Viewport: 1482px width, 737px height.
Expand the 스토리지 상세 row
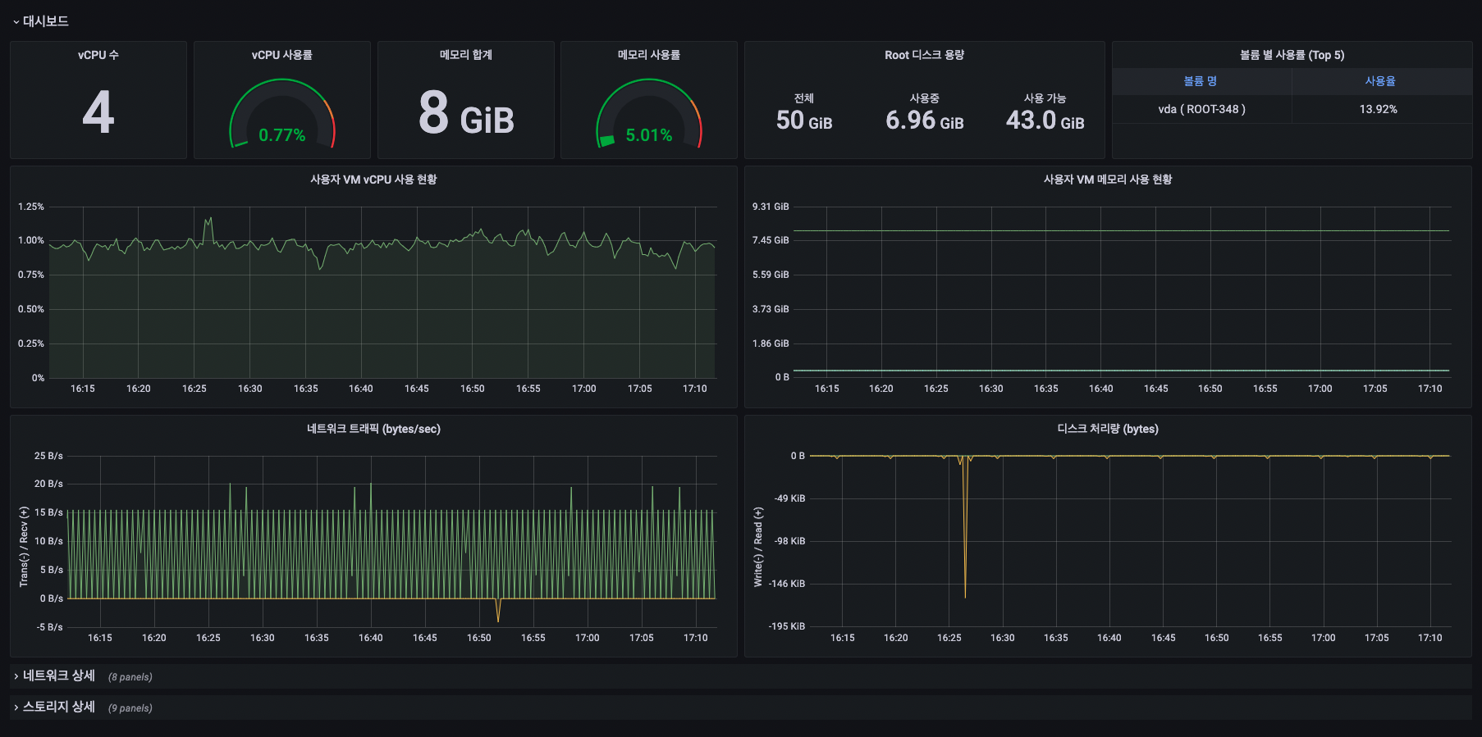[58, 707]
